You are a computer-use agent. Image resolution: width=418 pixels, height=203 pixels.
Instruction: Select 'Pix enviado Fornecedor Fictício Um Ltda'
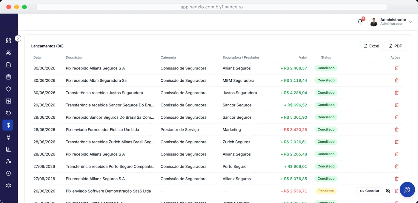click(102, 130)
